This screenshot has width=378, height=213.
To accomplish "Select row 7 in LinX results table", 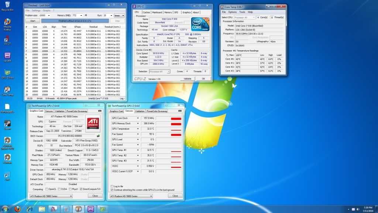I will tap(74, 51).
